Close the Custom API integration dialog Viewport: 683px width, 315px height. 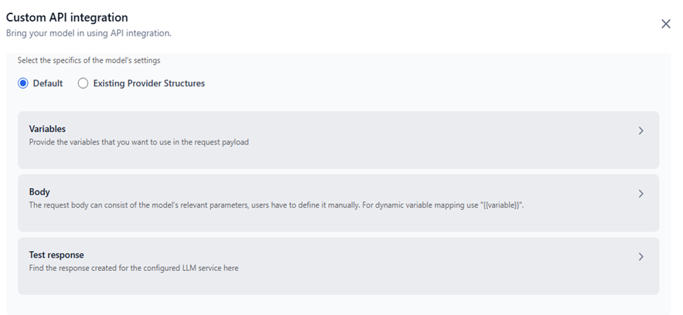click(x=665, y=24)
